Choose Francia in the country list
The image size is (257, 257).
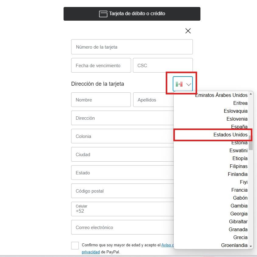coord(239,190)
